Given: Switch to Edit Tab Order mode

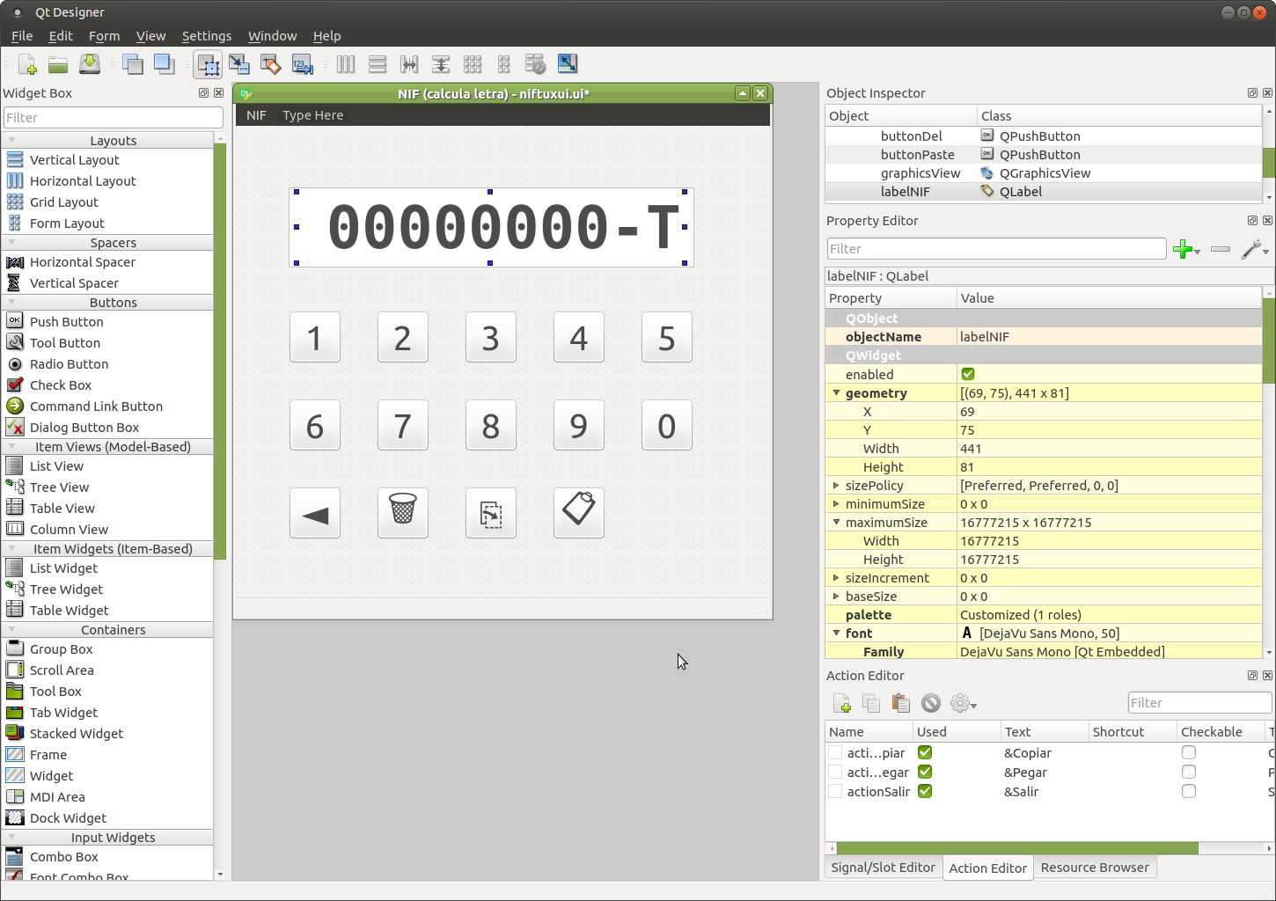Looking at the screenshot, I should [303, 64].
